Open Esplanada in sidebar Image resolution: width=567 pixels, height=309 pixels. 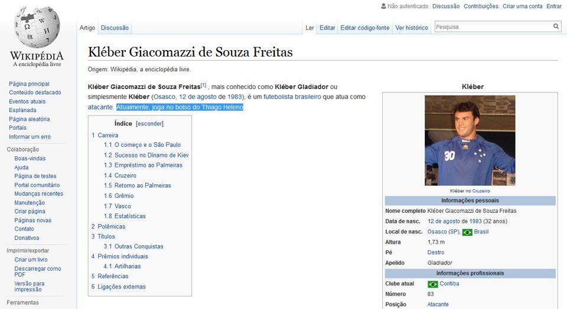pos(22,110)
